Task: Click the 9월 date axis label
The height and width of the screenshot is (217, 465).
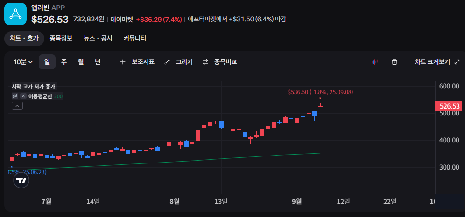Action: [297, 202]
